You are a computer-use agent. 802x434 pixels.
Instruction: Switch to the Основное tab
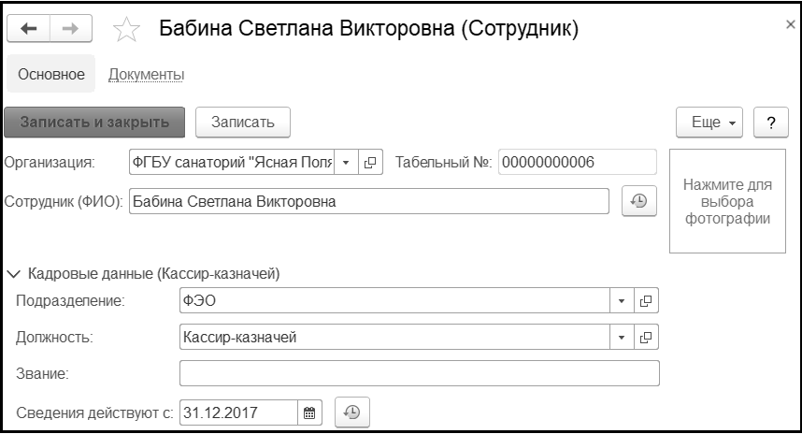coord(51,74)
